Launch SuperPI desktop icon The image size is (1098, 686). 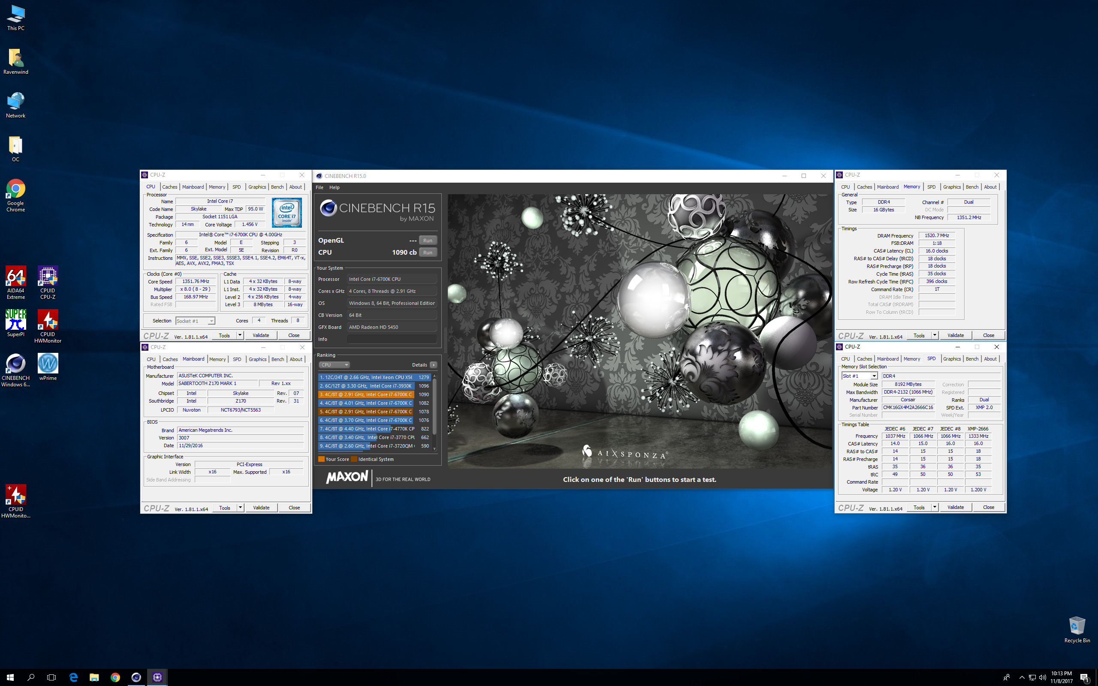pos(15,323)
